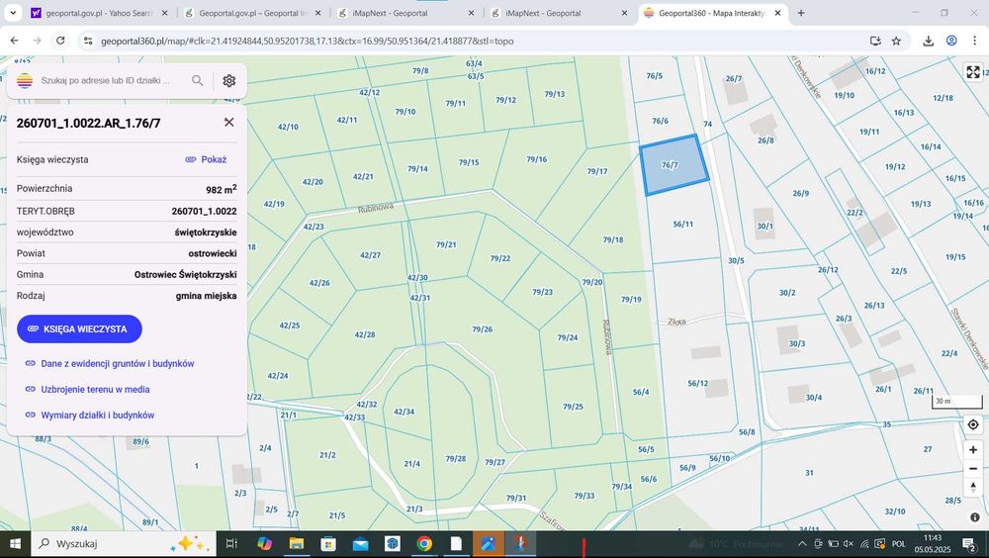The width and height of the screenshot is (989, 558).
Task: Select the Geoportal360 - Mapa Interaktywna tab
Action: (x=712, y=13)
